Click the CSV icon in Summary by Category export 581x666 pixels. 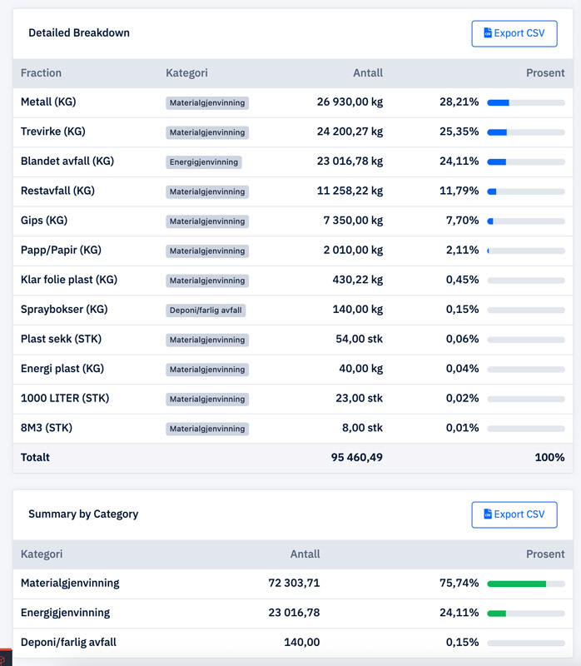point(488,514)
